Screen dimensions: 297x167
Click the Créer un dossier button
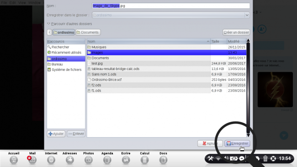[236, 32]
